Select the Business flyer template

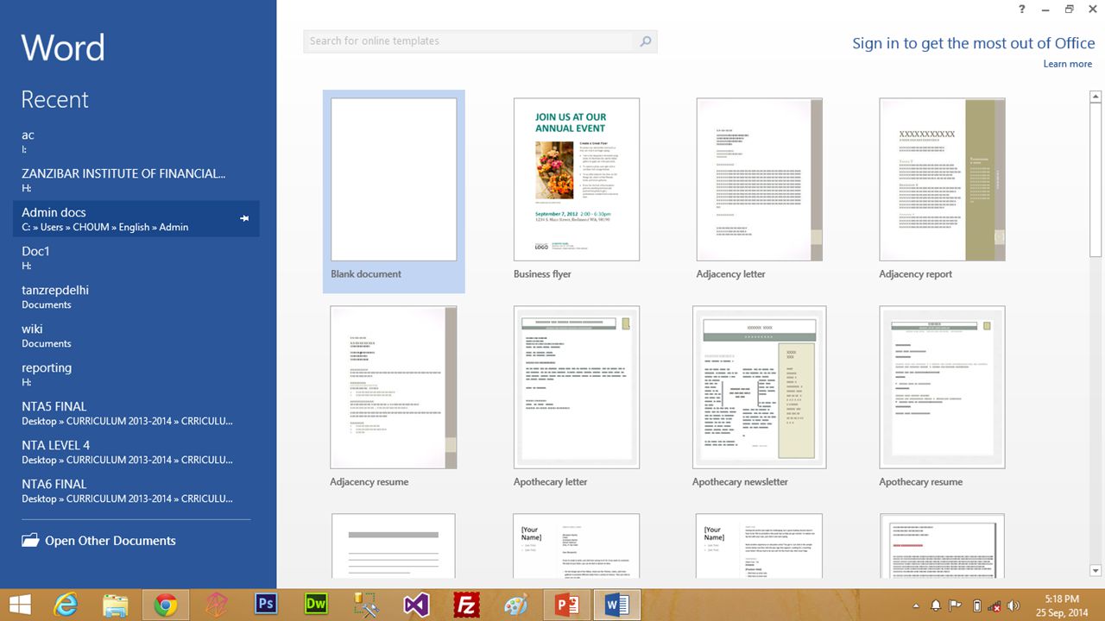click(x=577, y=189)
